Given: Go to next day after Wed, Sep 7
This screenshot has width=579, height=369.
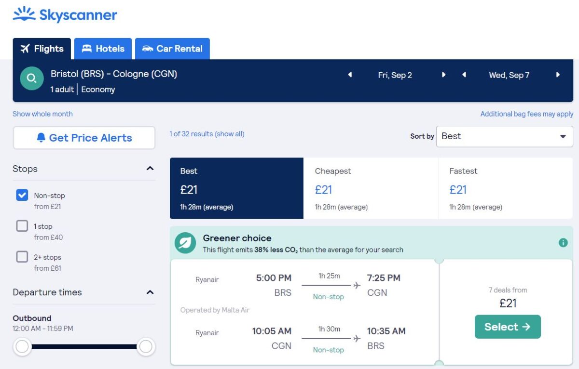Looking at the screenshot, I should pos(558,75).
